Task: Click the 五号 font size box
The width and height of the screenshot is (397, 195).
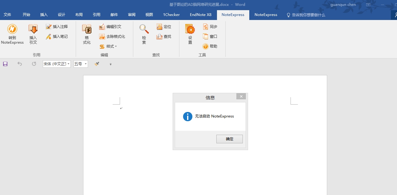Action: pos(79,64)
